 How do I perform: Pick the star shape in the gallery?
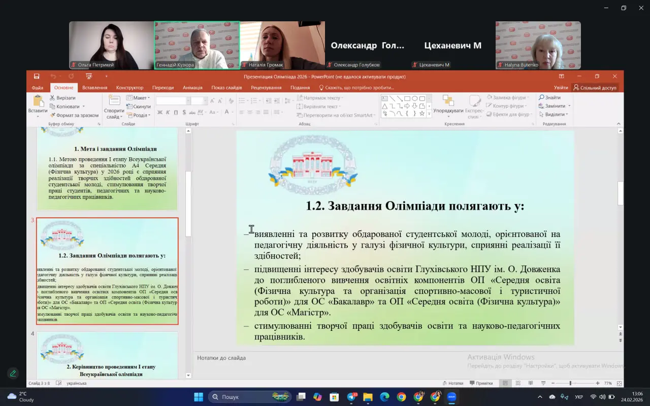point(422,114)
